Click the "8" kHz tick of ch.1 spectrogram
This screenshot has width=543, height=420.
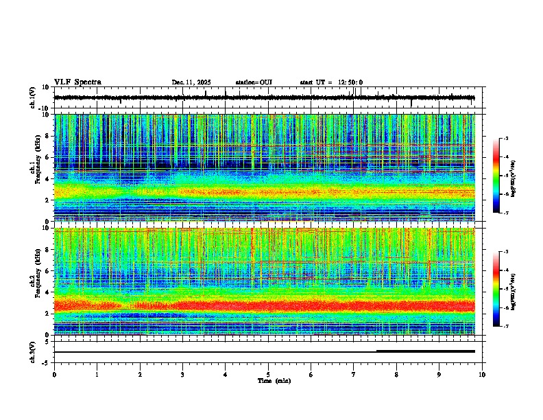coord(48,136)
